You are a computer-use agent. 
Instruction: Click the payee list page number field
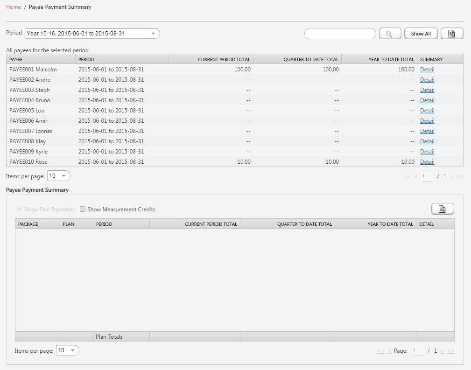tap(427, 176)
